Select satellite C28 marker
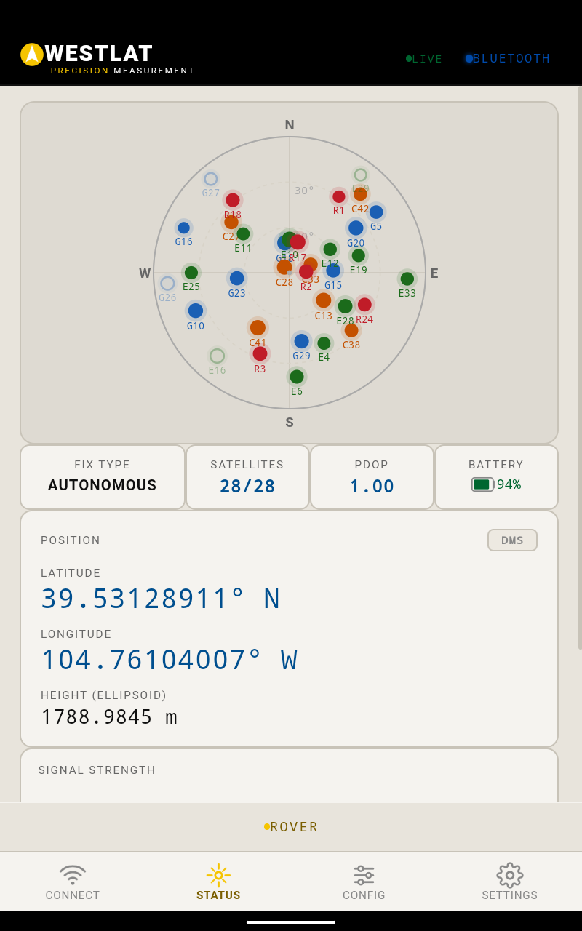The width and height of the screenshot is (582, 931). [x=284, y=268]
